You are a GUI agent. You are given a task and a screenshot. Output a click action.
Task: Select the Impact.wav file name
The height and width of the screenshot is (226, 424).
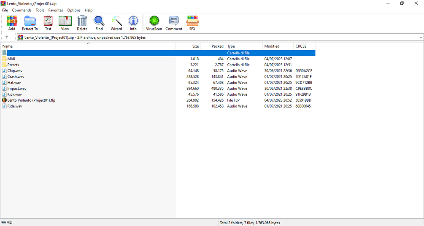(x=17, y=89)
